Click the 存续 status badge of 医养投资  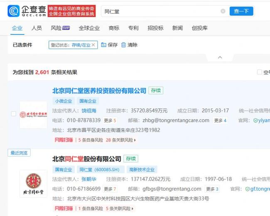click(x=156, y=91)
